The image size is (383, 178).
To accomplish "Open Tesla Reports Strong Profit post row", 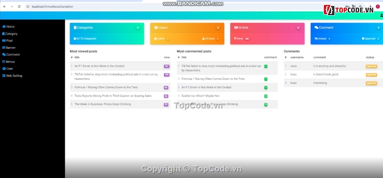I will tap(113, 96).
